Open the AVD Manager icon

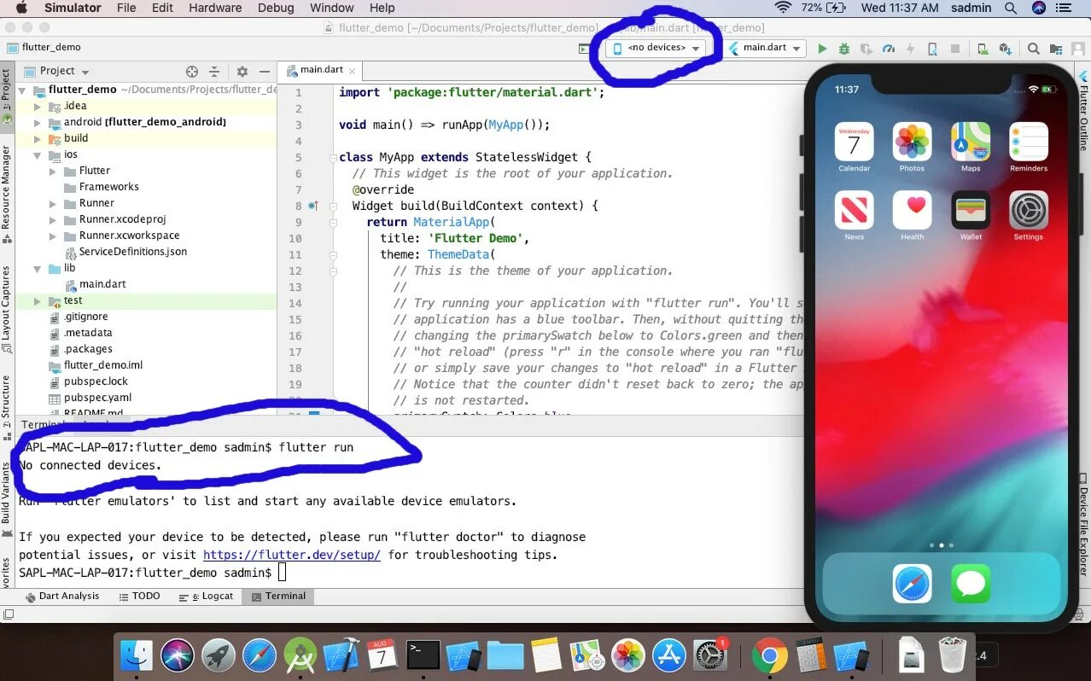click(x=984, y=49)
